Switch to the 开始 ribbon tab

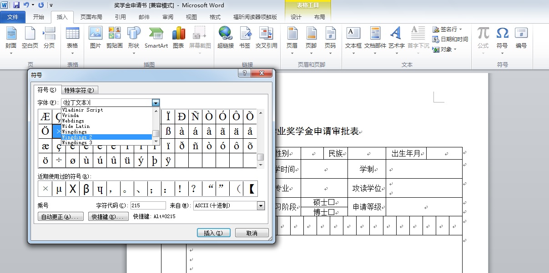pyautogui.click(x=39, y=17)
